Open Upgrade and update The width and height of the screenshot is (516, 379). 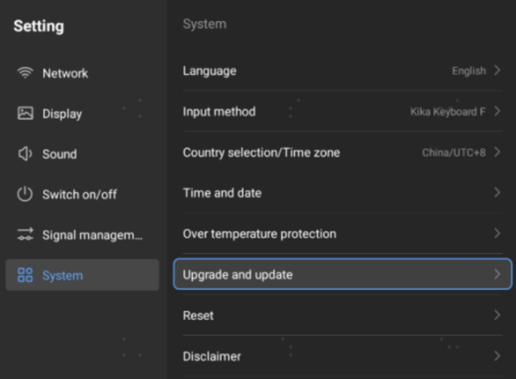pos(342,274)
